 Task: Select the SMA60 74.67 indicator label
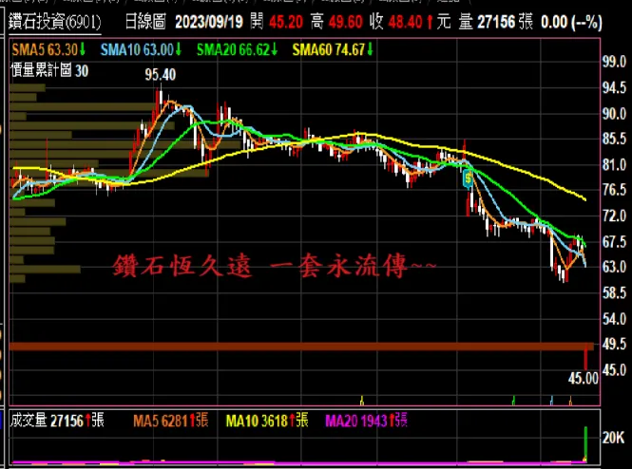(x=333, y=50)
